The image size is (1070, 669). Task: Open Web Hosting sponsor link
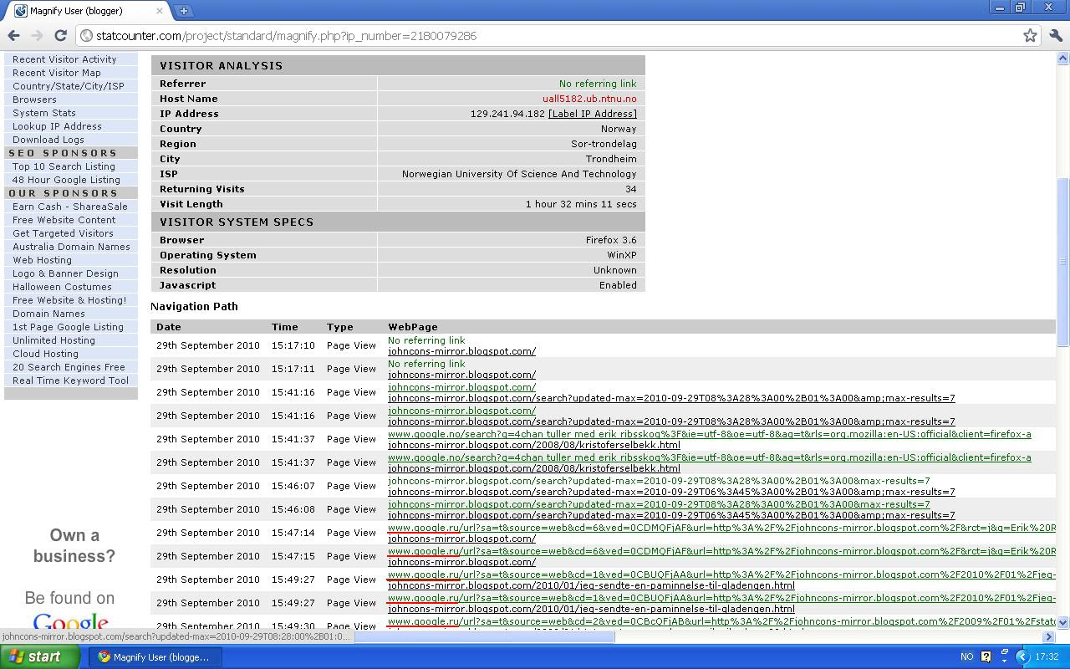tap(42, 260)
